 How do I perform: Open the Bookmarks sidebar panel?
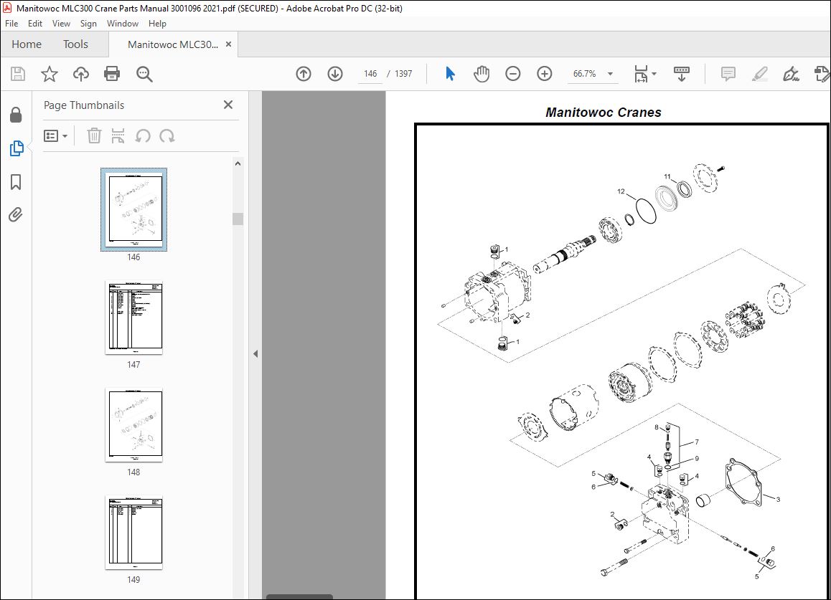coord(16,182)
